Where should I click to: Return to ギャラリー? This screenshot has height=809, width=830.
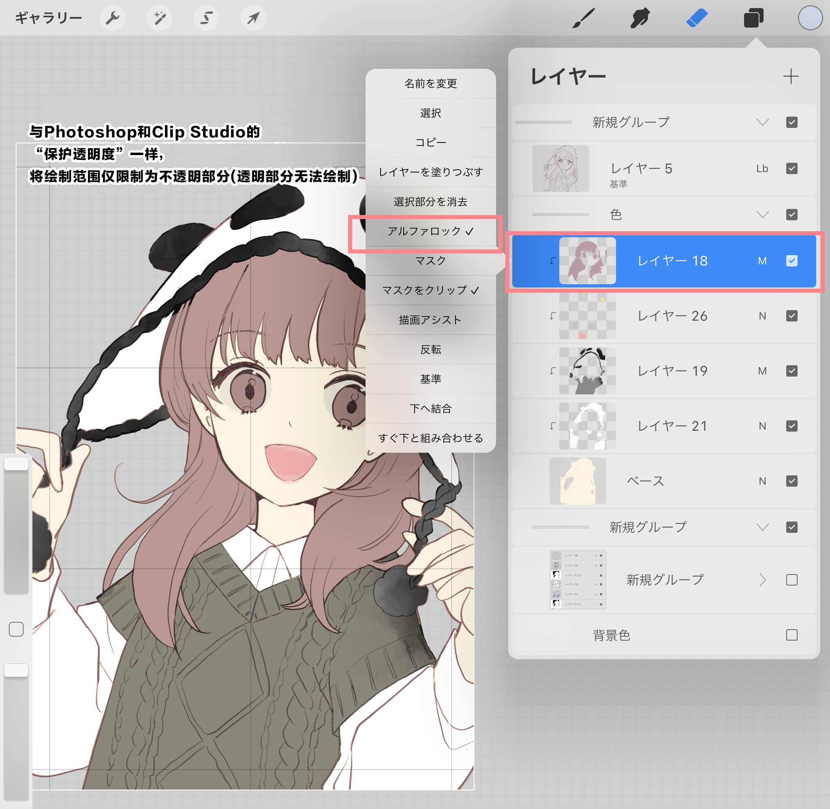[x=48, y=18]
